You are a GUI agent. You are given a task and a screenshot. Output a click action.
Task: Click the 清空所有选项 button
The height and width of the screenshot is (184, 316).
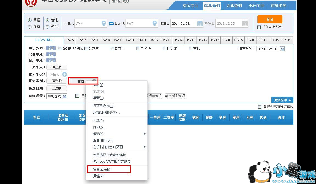click(175, 96)
